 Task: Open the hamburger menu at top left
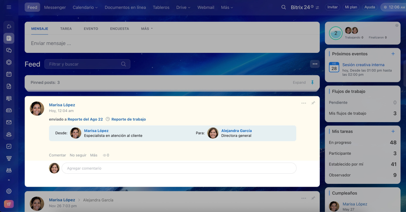pos(9,7)
